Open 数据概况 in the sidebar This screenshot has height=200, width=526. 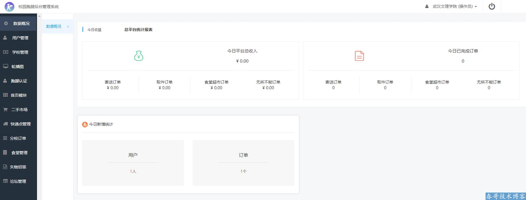pos(18,24)
